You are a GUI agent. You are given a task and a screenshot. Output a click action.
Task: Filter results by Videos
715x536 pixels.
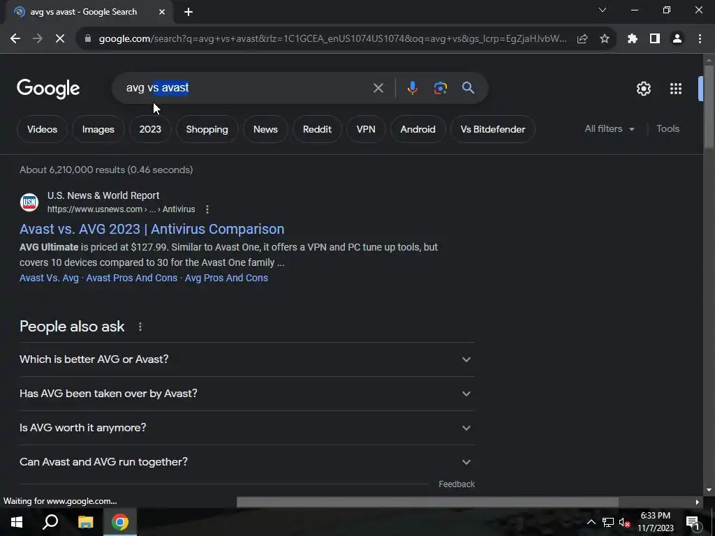tap(42, 129)
